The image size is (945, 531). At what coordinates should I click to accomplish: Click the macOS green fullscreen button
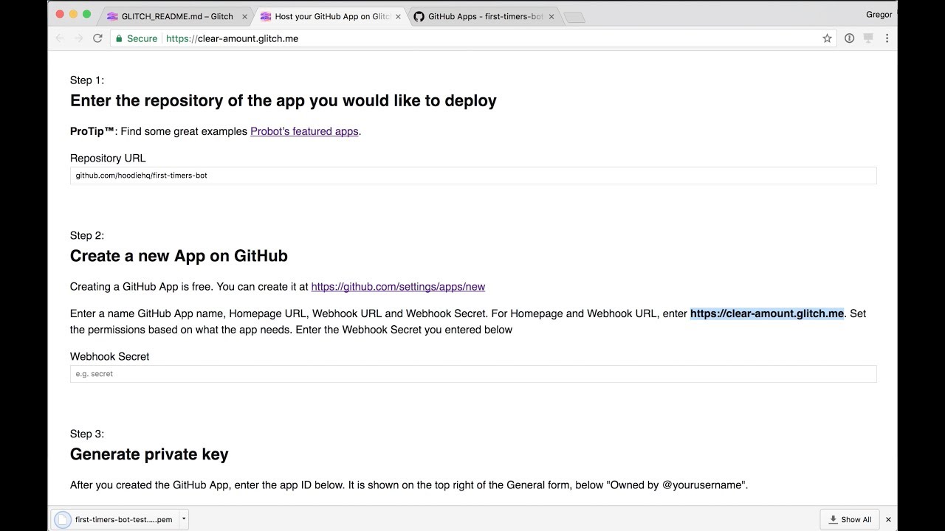tap(87, 14)
